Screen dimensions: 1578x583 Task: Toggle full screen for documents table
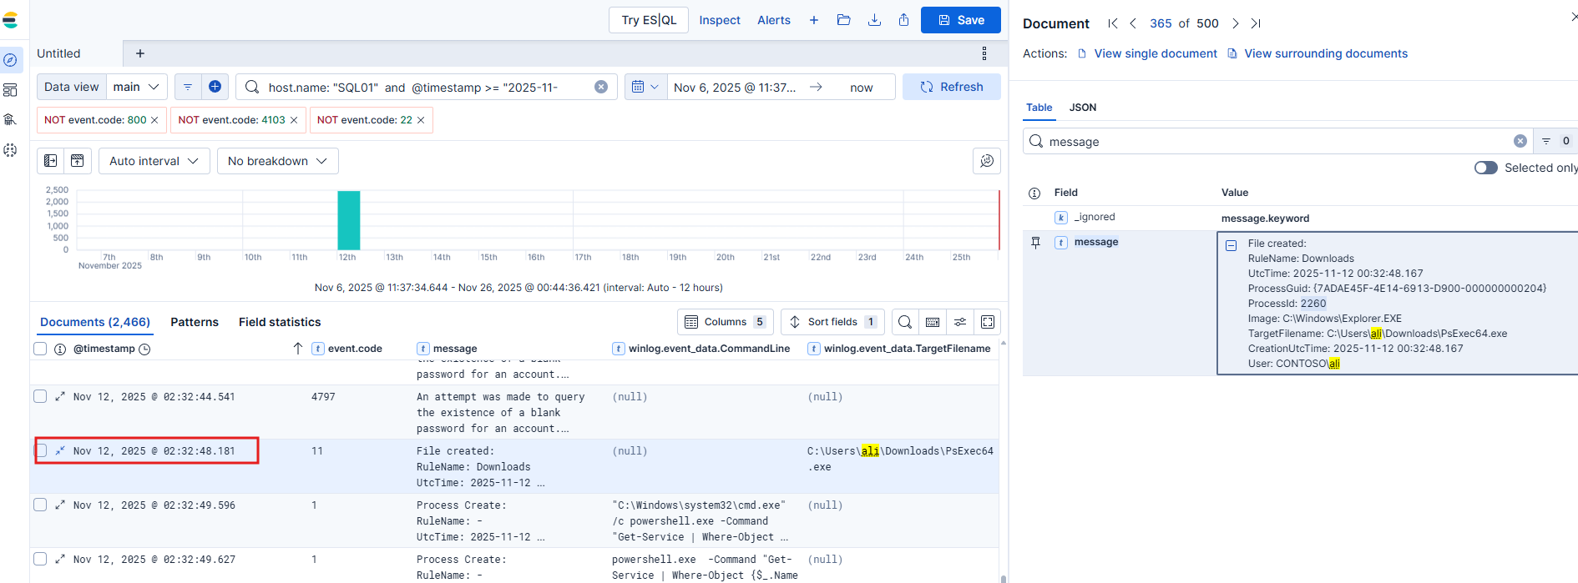point(988,322)
